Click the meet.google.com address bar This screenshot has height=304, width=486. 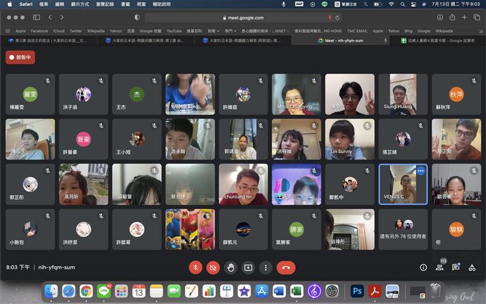pyautogui.click(x=243, y=18)
